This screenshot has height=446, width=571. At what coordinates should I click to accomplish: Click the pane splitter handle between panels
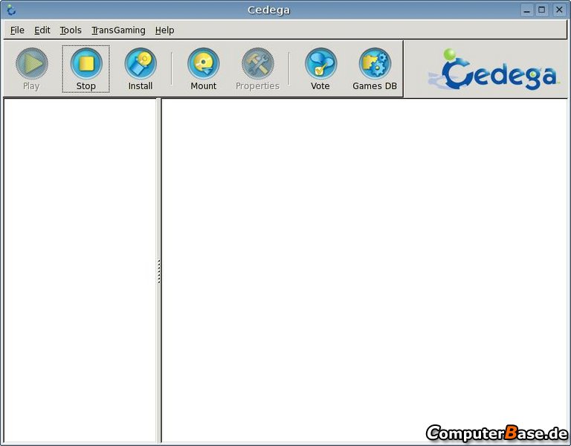pyautogui.click(x=159, y=271)
